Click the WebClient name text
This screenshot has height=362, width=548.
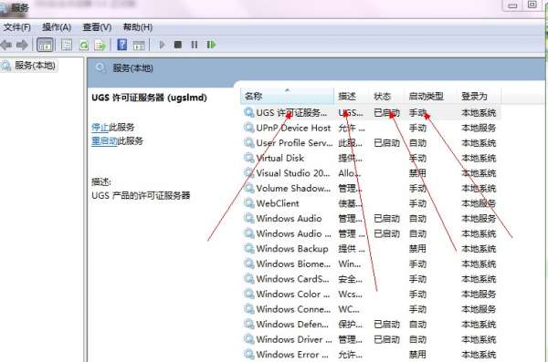pyautogui.click(x=278, y=203)
